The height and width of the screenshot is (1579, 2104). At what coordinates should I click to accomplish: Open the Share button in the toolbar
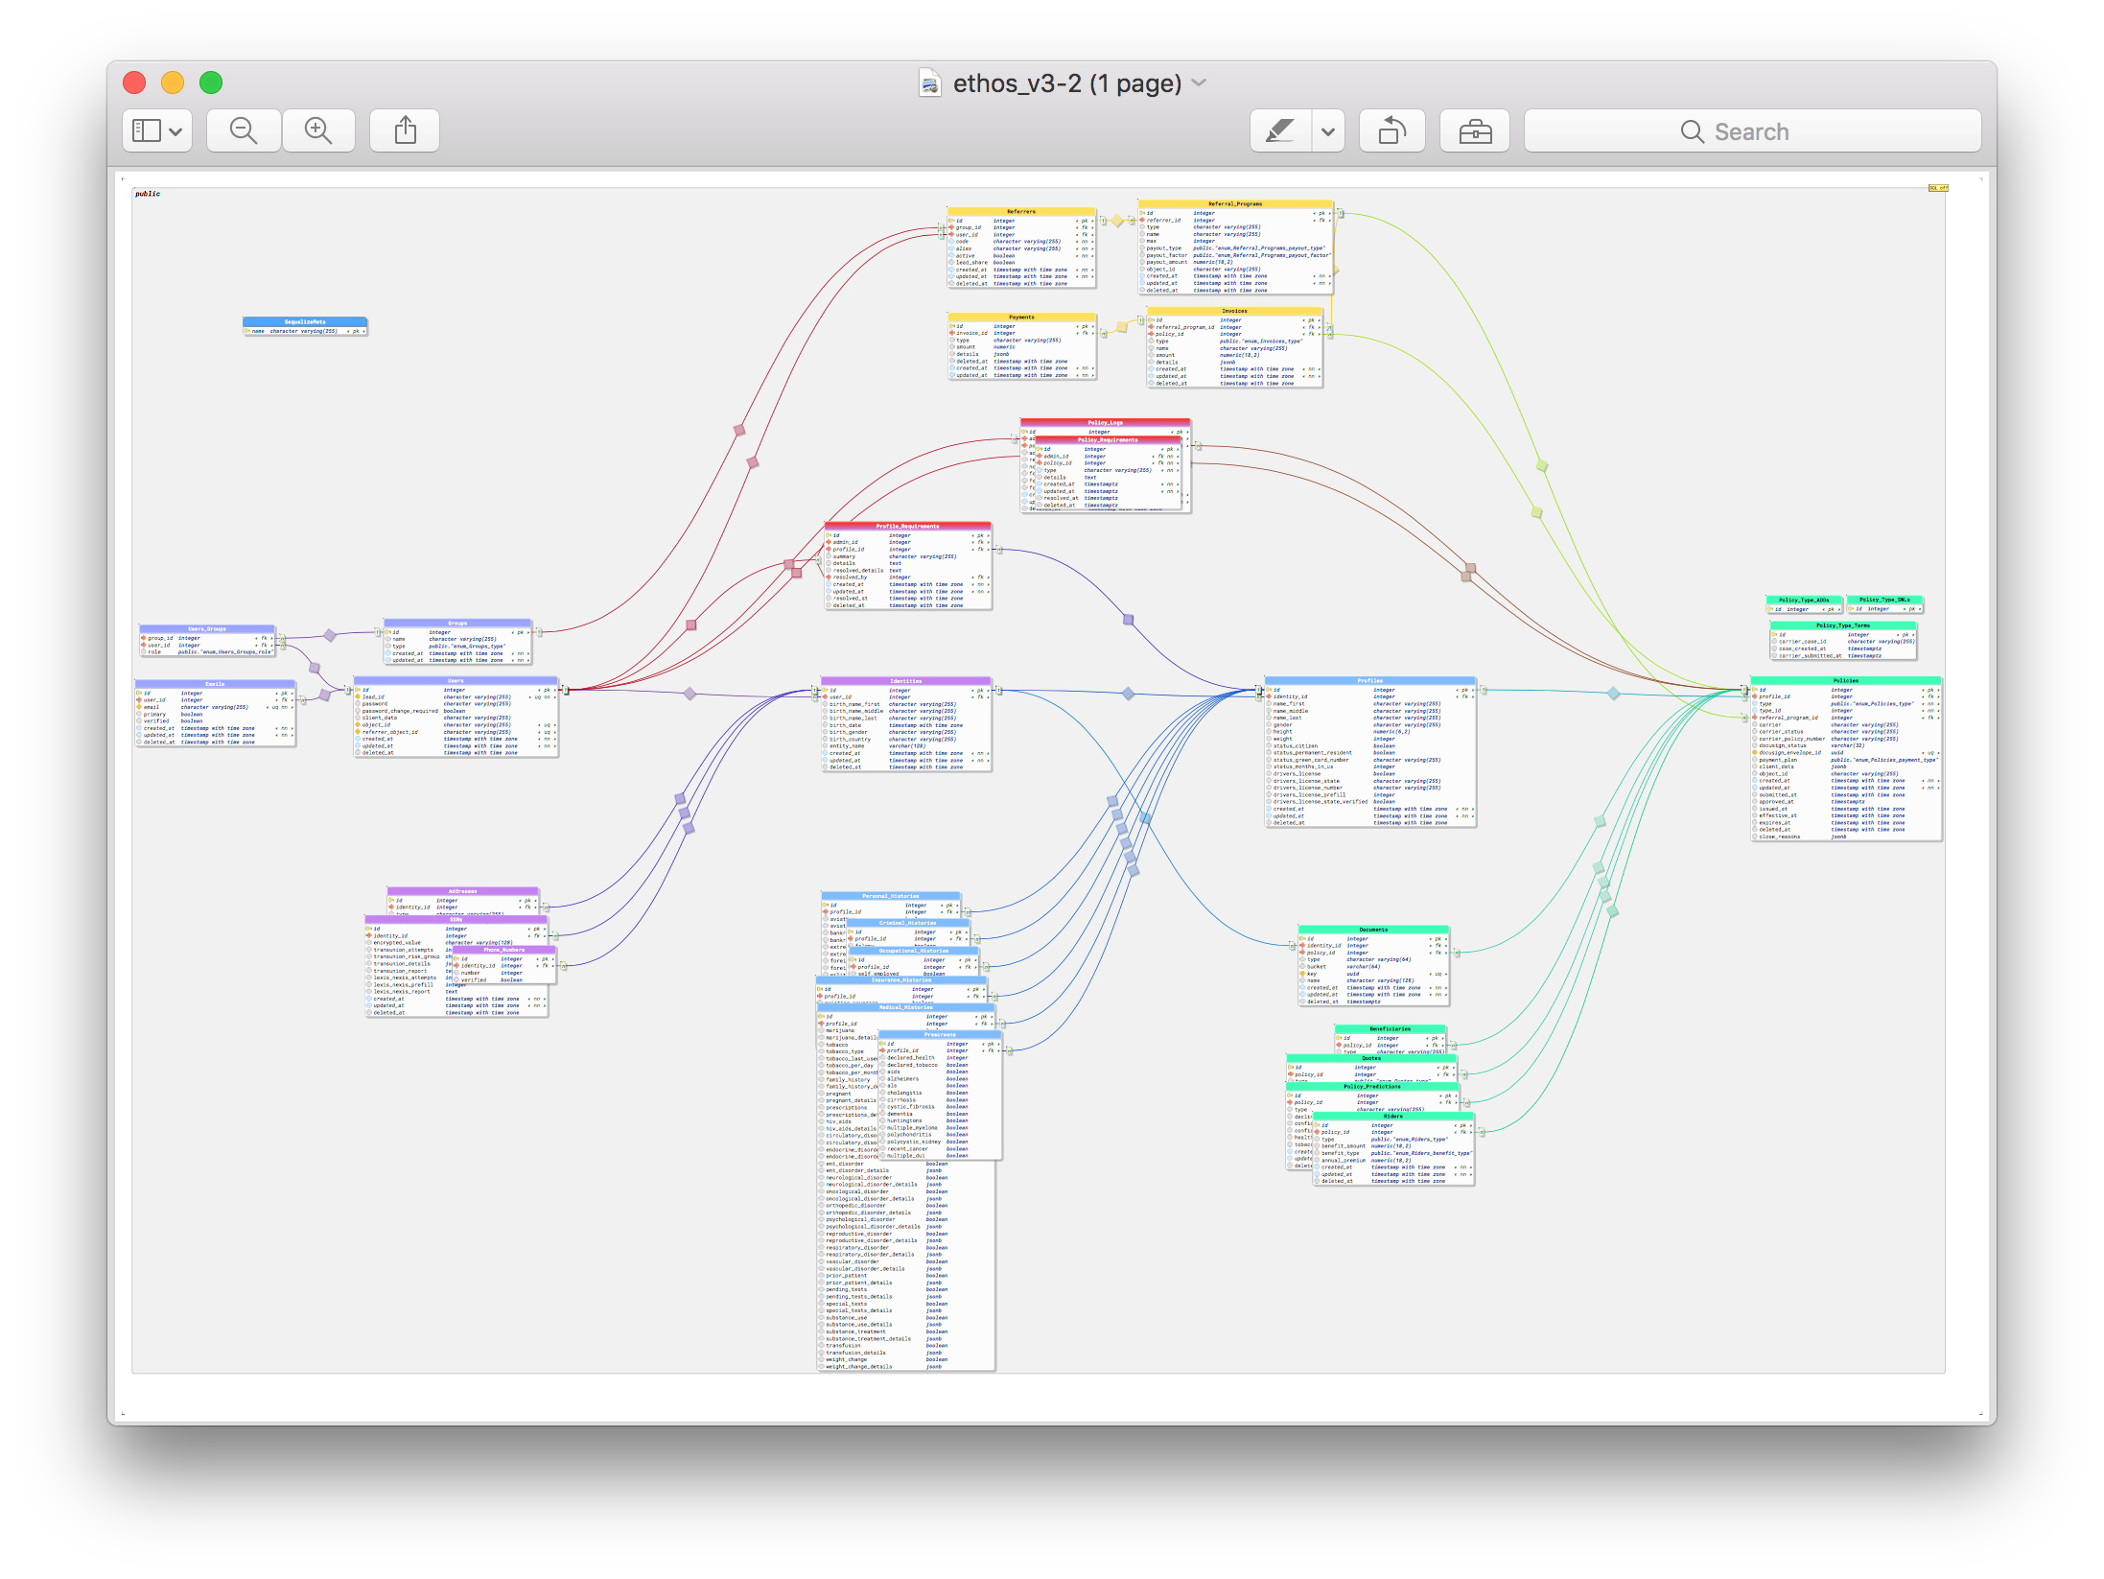tap(405, 130)
